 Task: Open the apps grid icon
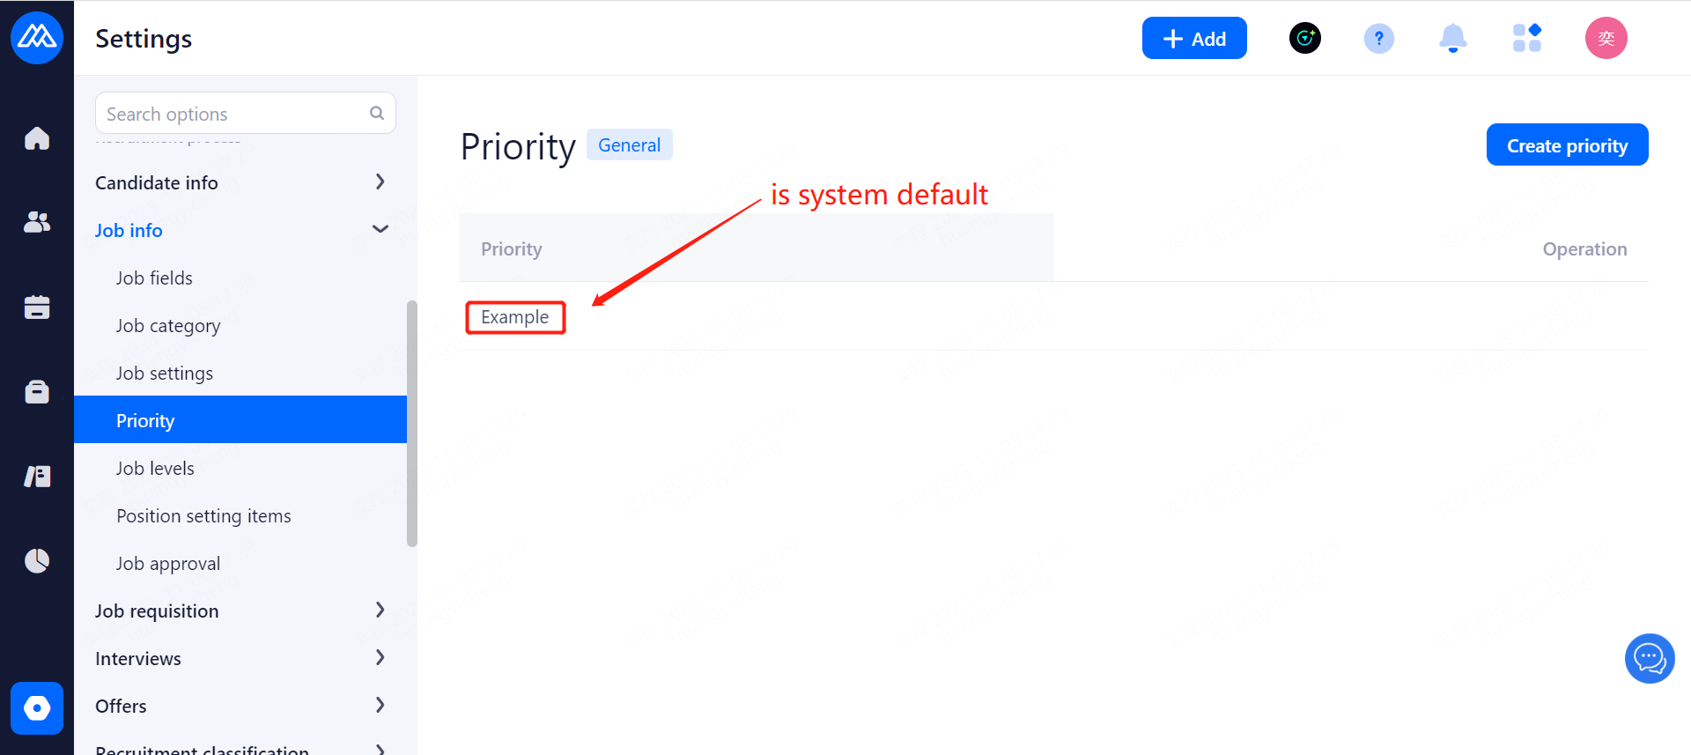(1526, 39)
